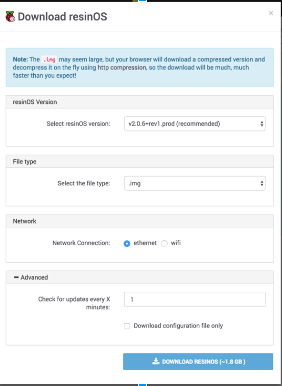The height and width of the screenshot is (386, 282).
Task: Click the Download configuration file only label
Action: click(178, 326)
